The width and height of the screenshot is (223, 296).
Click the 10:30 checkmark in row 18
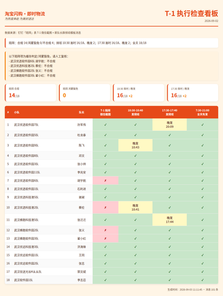coord(135,280)
